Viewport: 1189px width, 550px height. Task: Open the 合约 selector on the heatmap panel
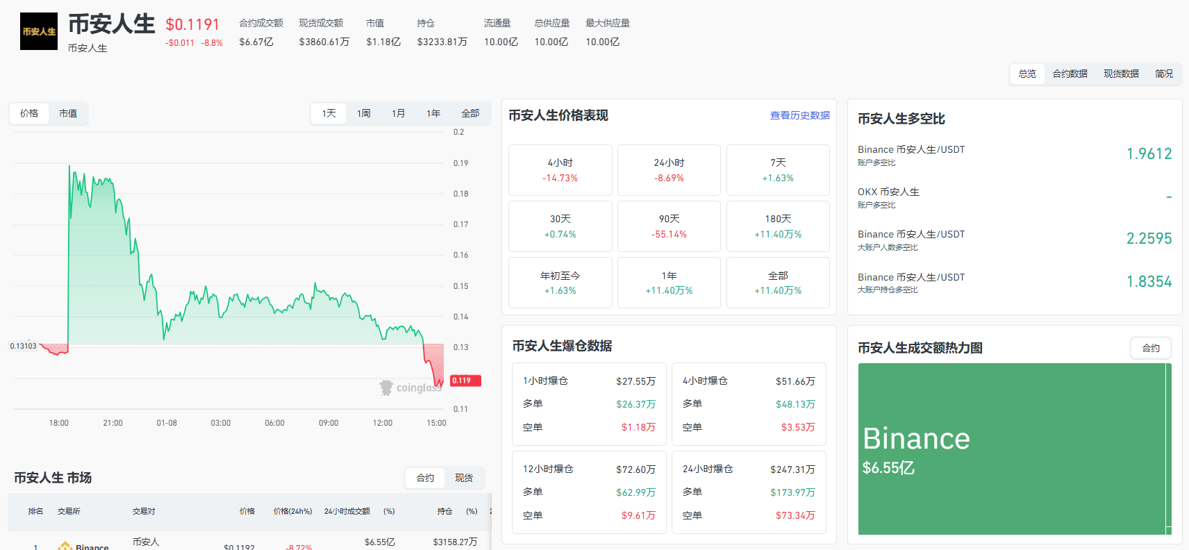coord(1151,348)
